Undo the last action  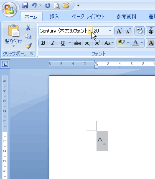tap(34, 5)
